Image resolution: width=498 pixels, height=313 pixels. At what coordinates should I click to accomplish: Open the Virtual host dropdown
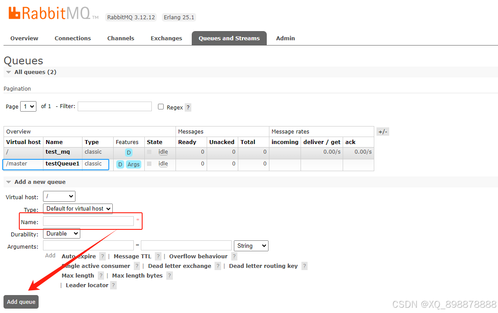pyautogui.click(x=59, y=197)
